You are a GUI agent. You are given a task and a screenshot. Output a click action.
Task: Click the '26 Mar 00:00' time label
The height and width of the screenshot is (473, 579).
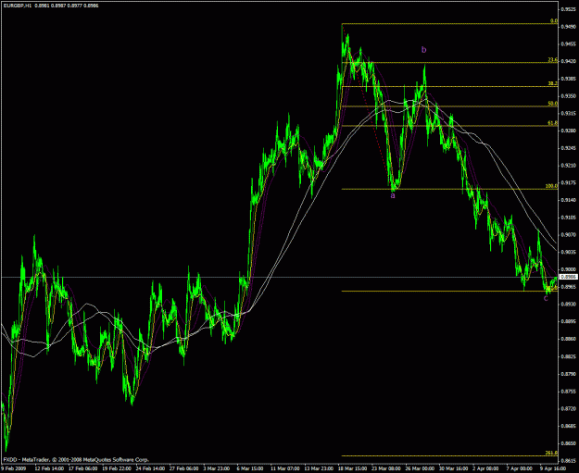421,468
